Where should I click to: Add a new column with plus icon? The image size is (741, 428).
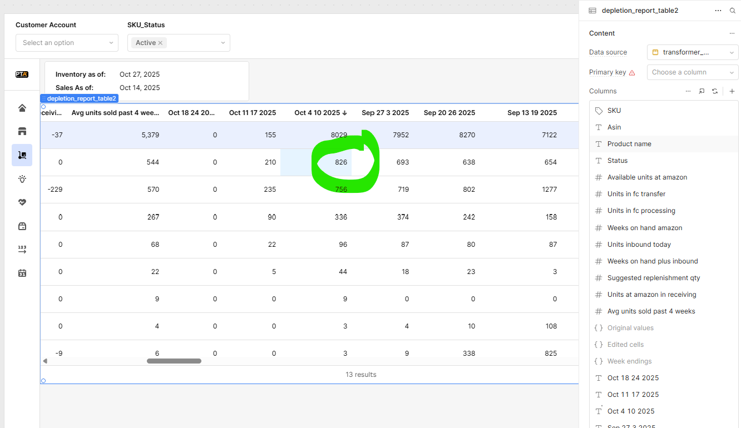pyautogui.click(x=732, y=91)
